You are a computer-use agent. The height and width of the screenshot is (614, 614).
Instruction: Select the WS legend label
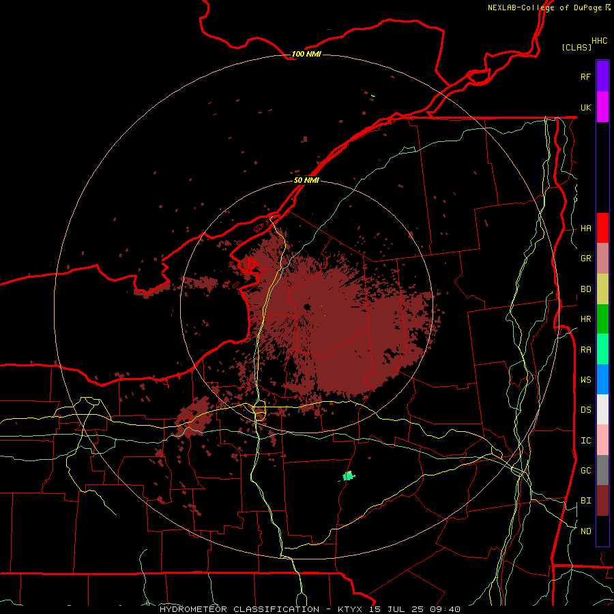click(586, 379)
